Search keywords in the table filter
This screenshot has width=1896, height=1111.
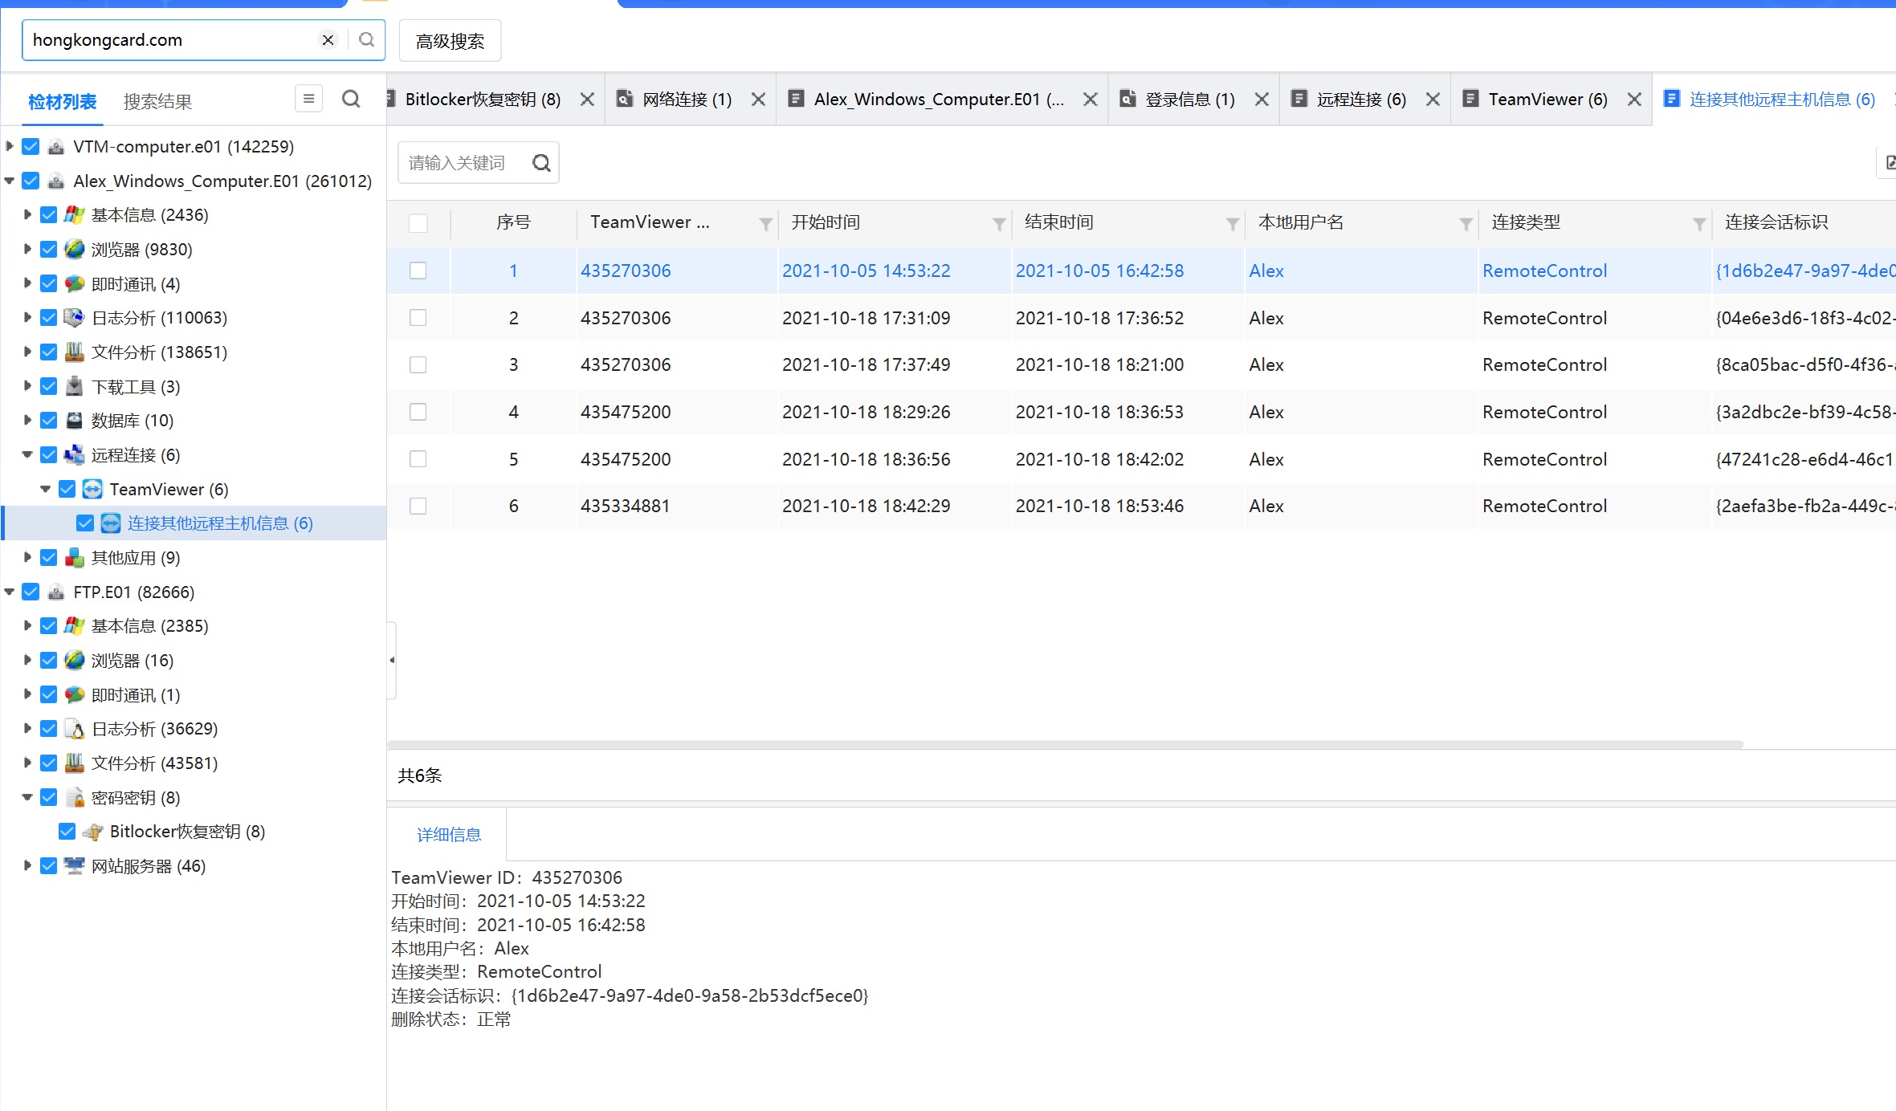point(542,163)
